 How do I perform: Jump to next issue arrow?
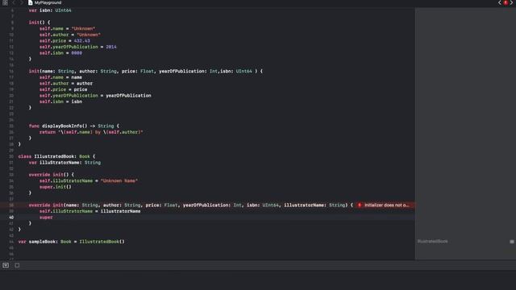point(512,2)
